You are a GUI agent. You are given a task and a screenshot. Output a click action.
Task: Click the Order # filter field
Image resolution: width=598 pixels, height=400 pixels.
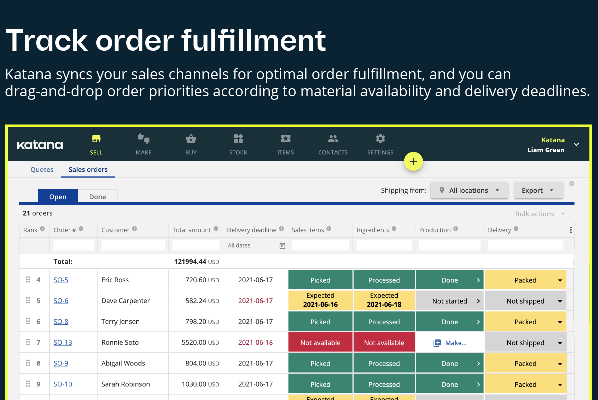[x=73, y=245]
